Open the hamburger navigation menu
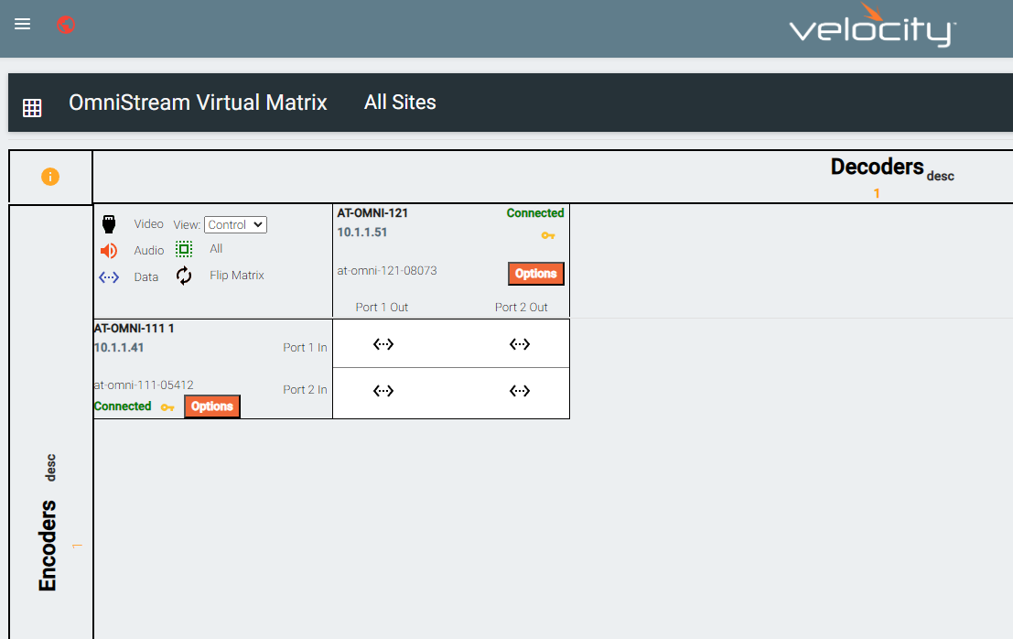 pos(23,24)
